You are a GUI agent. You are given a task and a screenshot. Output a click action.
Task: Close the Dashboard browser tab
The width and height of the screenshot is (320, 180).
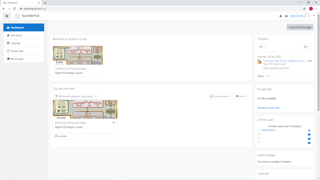tap(38, 3)
